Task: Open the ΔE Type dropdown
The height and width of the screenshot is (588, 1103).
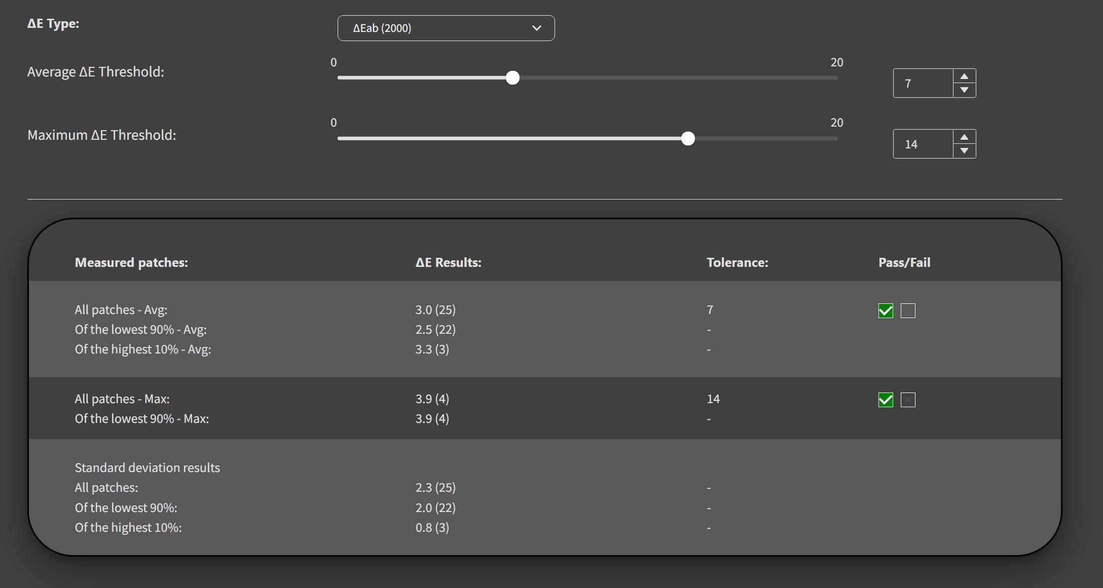Action: 445,28
